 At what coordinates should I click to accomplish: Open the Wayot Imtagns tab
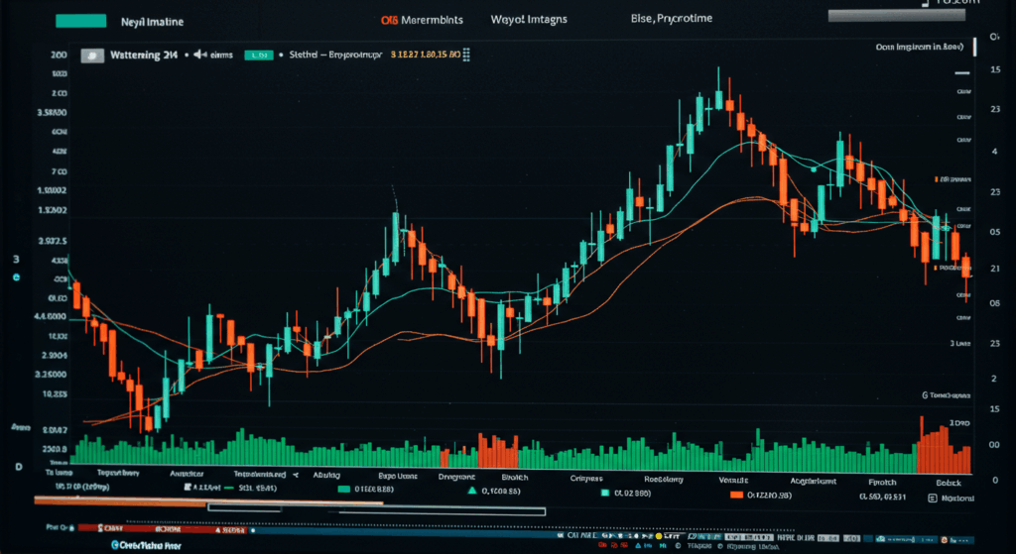531,20
